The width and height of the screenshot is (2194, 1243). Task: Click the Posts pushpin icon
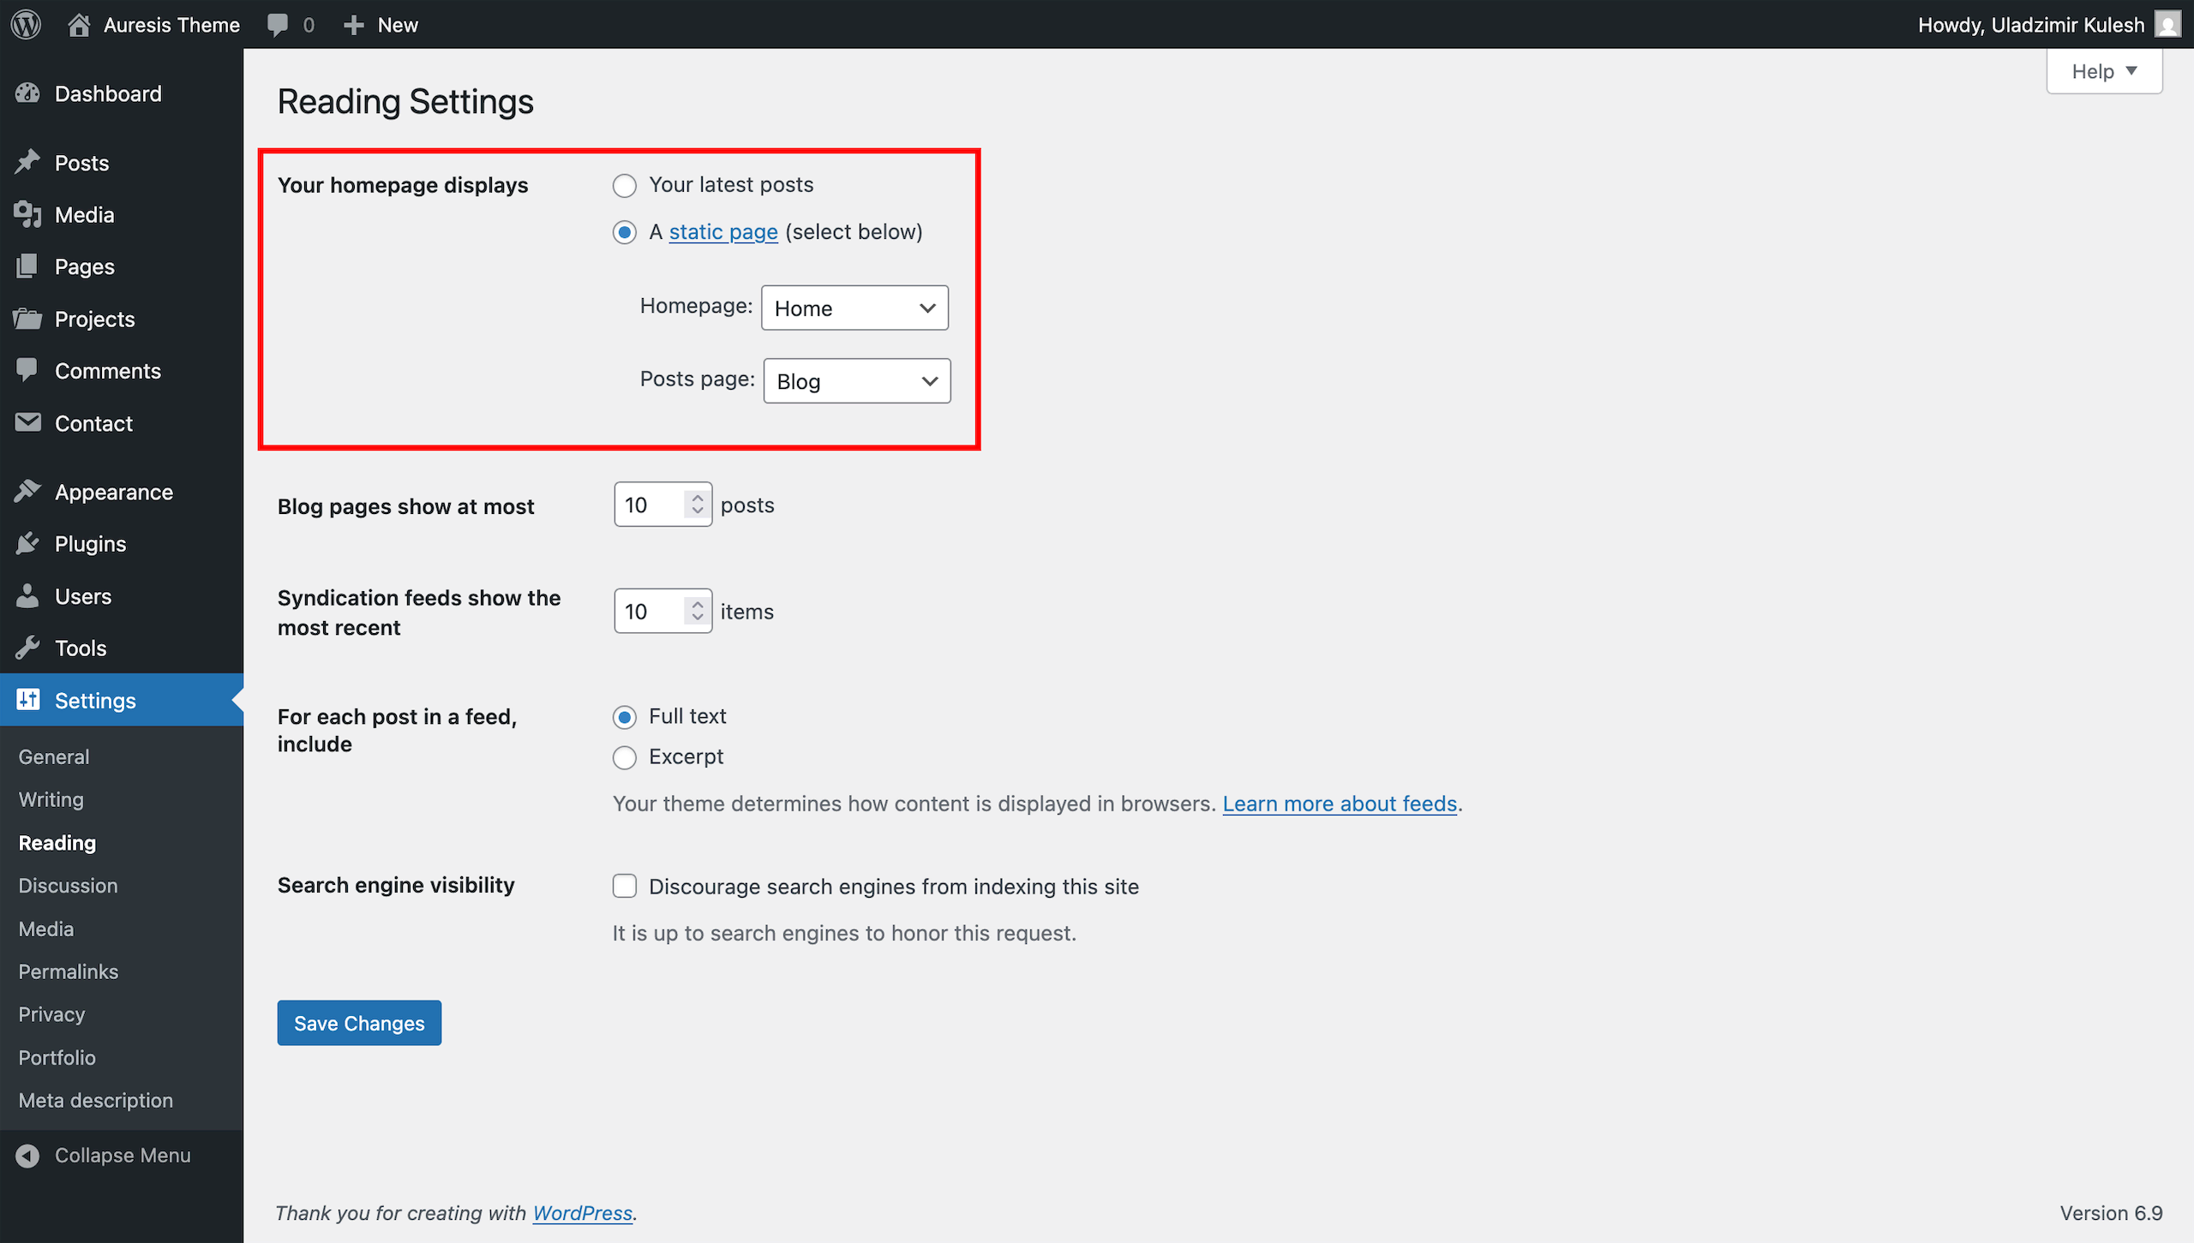pos(27,162)
